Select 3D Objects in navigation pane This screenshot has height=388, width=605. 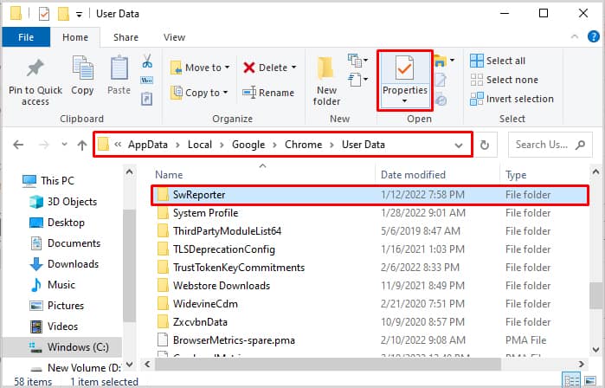63,202
